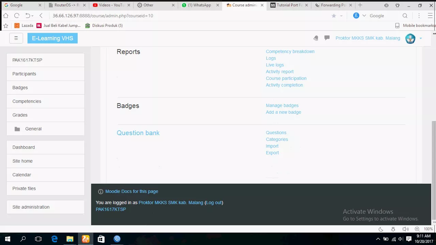
Task: Open the General folder section
Action: coord(46,129)
